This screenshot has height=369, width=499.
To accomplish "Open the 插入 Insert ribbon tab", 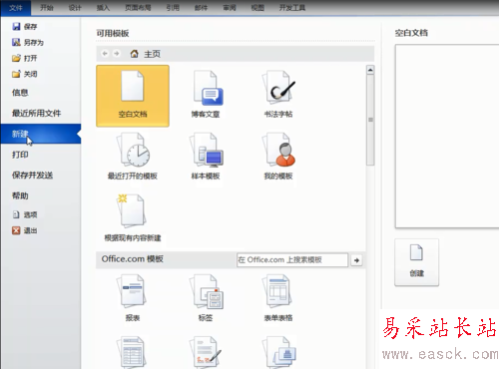I will [x=103, y=8].
